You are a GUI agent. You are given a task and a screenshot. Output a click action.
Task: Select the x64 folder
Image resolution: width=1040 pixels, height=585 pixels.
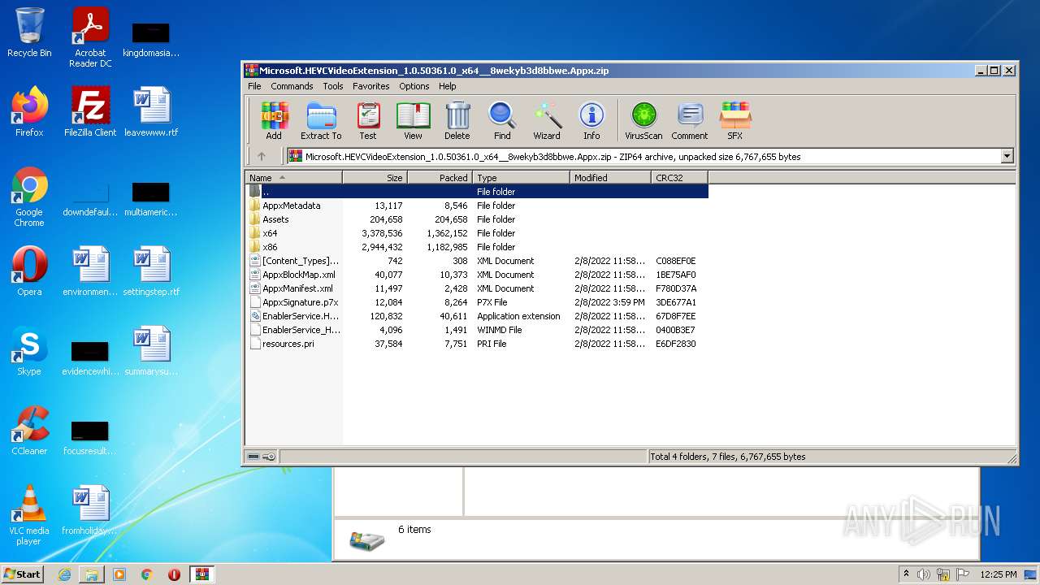coord(477,233)
